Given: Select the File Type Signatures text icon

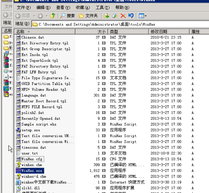Looking at the screenshot, I should pyautogui.click(x=18, y=78).
